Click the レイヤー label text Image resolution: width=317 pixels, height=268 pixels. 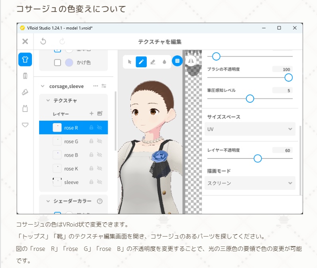tap(61, 114)
